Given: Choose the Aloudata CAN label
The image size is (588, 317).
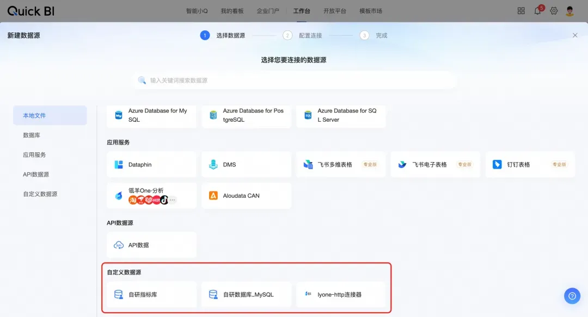Looking at the screenshot, I should click(x=241, y=196).
